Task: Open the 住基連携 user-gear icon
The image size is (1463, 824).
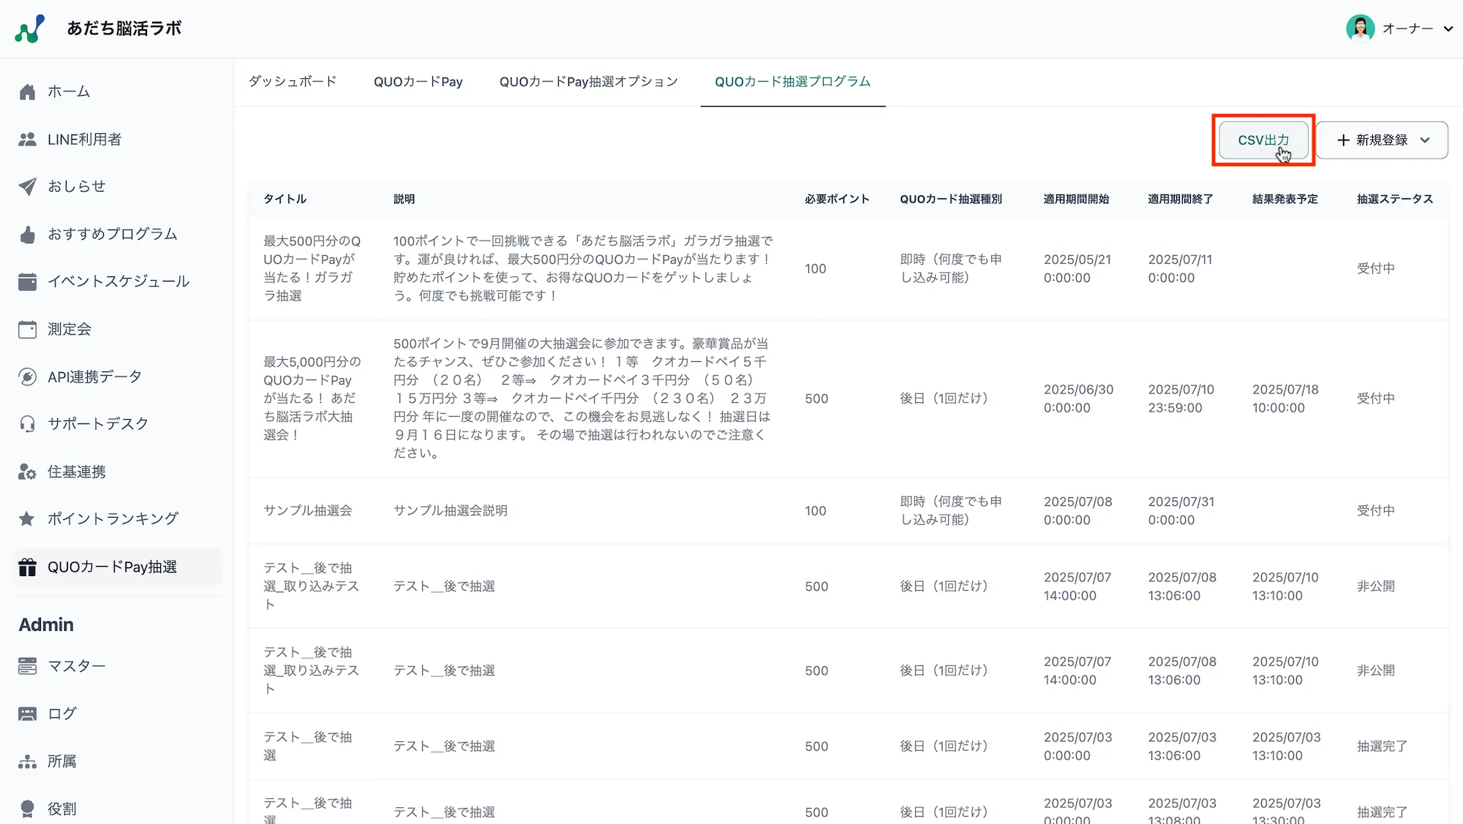Action: [x=28, y=472]
